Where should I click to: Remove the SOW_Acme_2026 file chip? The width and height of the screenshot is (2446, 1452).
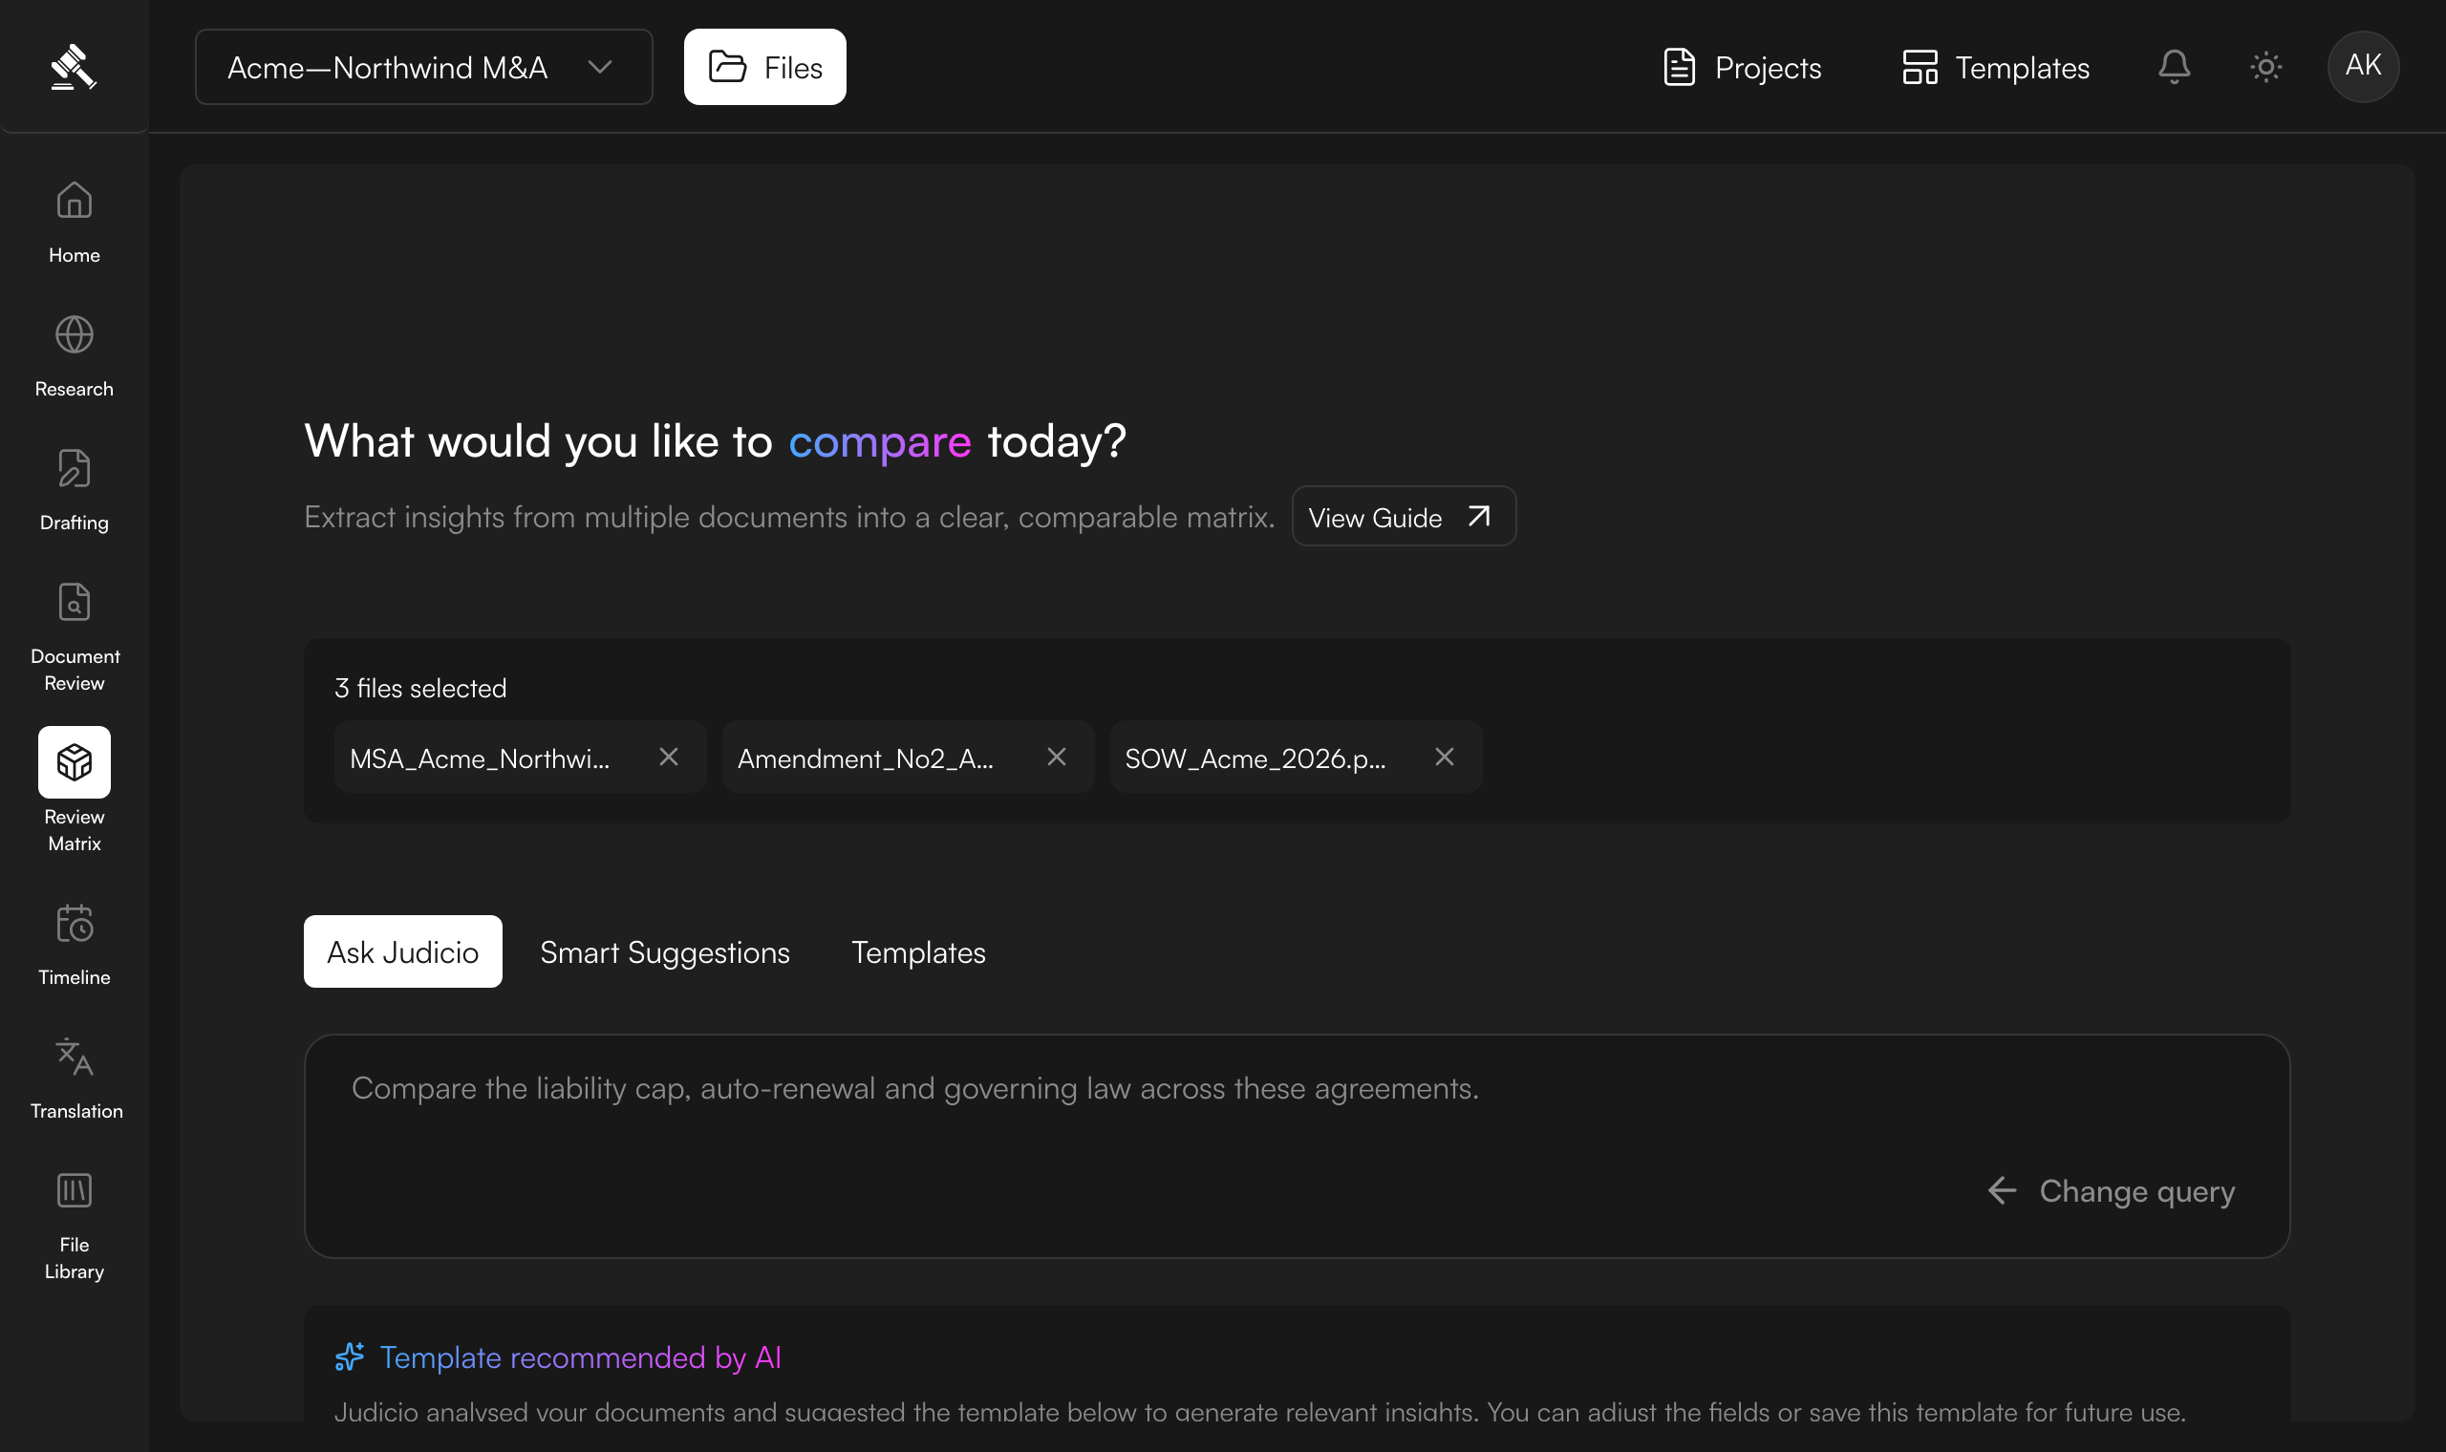point(1444,757)
